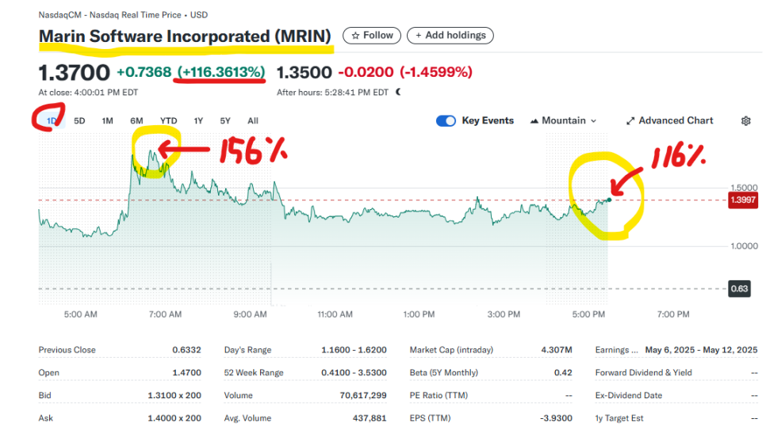Select the All time range tab
The height and width of the screenshot is (426, 766).
coord(253,120)
